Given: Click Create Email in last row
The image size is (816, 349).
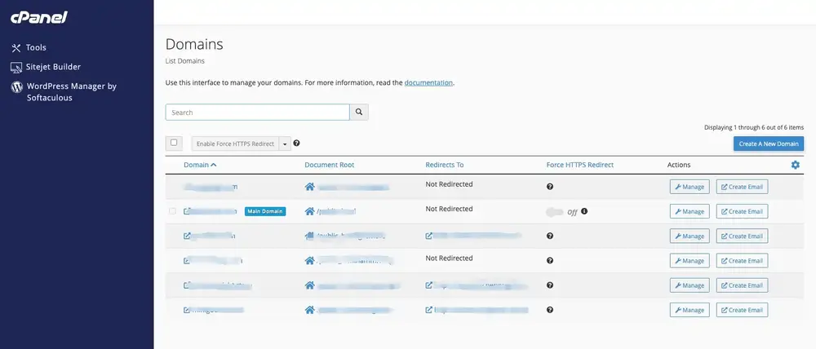Looking at the screenshot, I should (x=742, y=310).
